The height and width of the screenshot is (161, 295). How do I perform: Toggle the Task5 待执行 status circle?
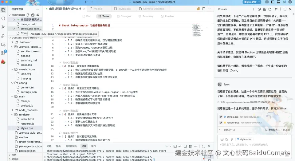pos(60,133)
